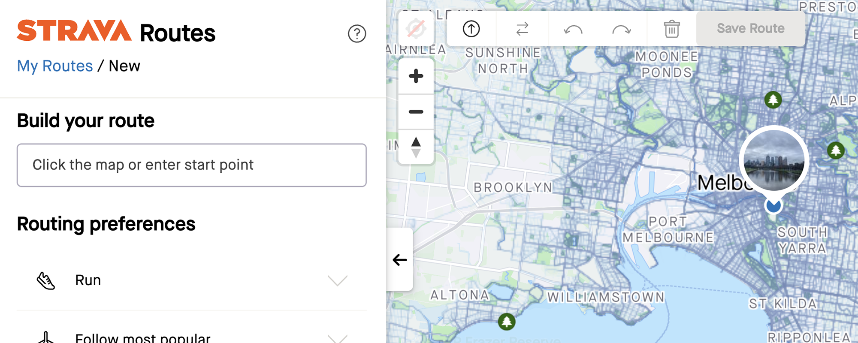This screenshot has width=858, height=343.
Task: Click the blue location pin below Melbourne photo
Action: click(x=773, y=206)
